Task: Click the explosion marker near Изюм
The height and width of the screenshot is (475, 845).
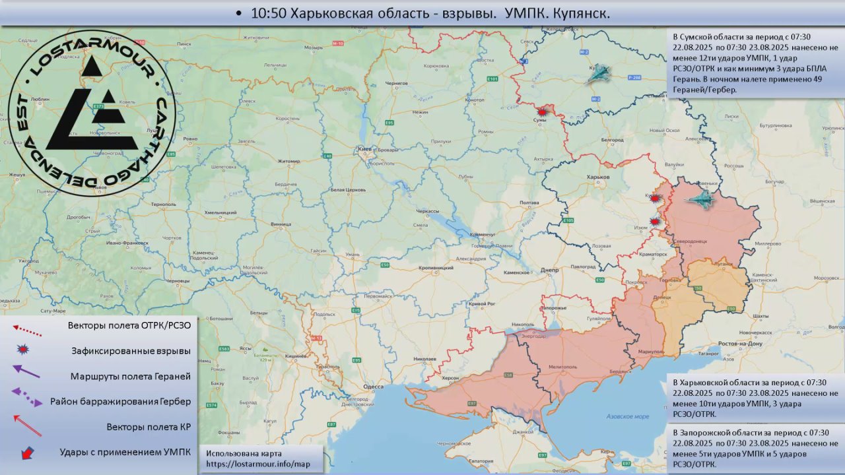Action: click(x=655, y=222)
